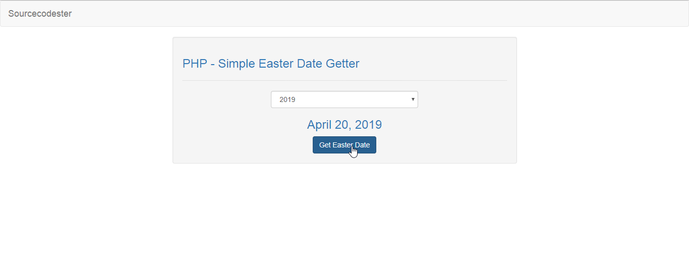Expand the year select using its arrow
The width and height of the screenshot is (689, 260).
coord(413,99)
